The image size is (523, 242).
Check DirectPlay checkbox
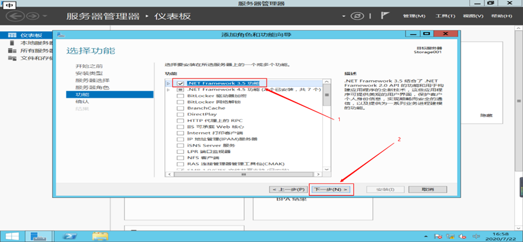(x=180, y=115)
